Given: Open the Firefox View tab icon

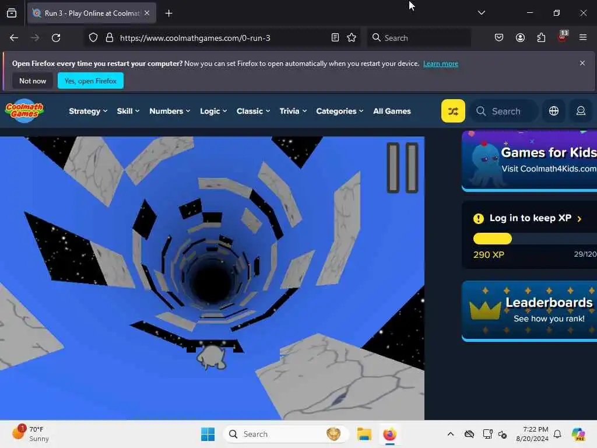Looking at the screenshot, I should coord(12,13).
